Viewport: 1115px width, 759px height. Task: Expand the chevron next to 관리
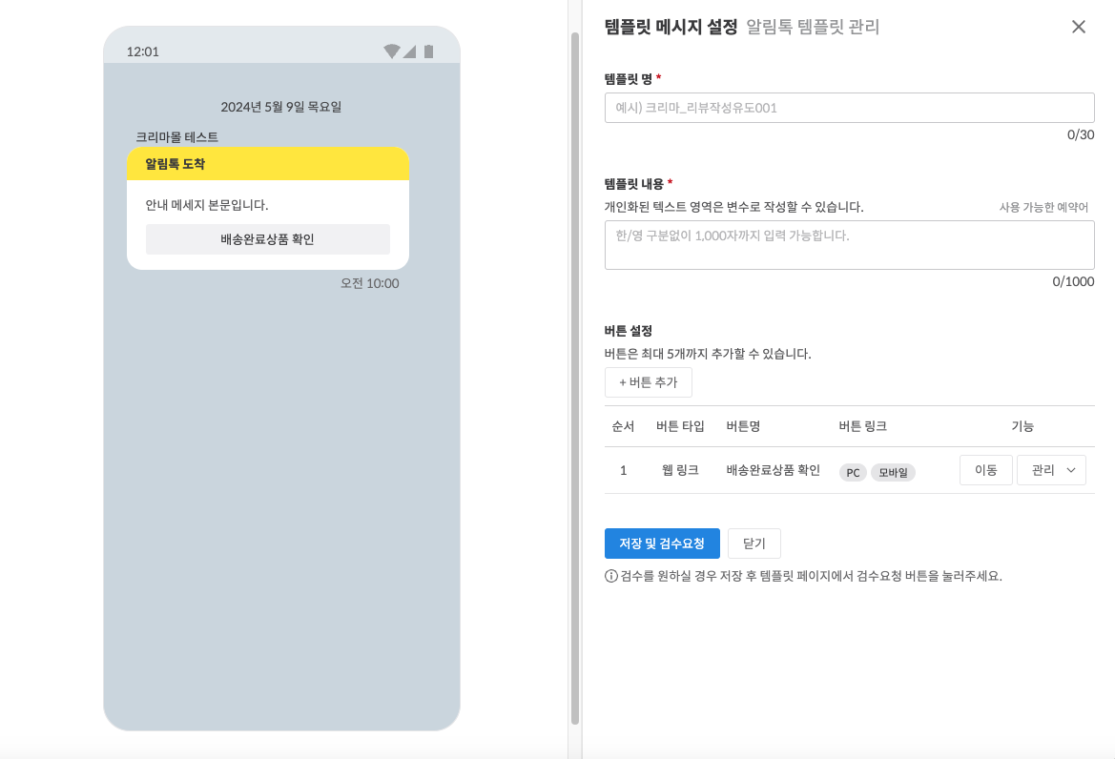(1070, 469)
